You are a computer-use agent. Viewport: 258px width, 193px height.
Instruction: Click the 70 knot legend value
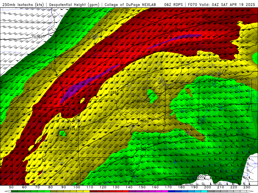point(37,187)
